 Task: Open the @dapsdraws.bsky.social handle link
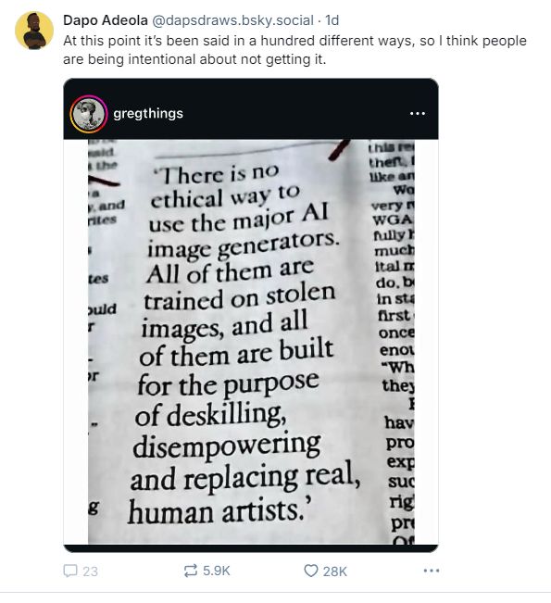coord(232,20)
